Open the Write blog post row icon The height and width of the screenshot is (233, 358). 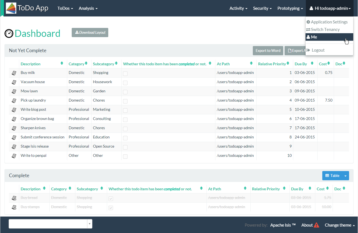point(14,110)
